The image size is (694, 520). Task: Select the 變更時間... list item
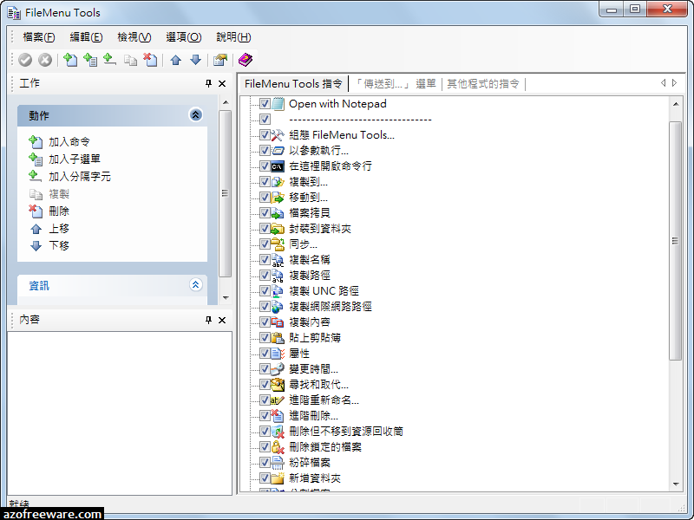point(313,369)
